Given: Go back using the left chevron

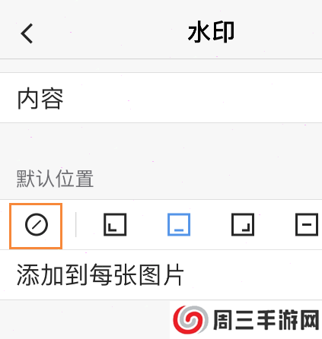Looking at the screenshot, I should click(x=27, y=33).
